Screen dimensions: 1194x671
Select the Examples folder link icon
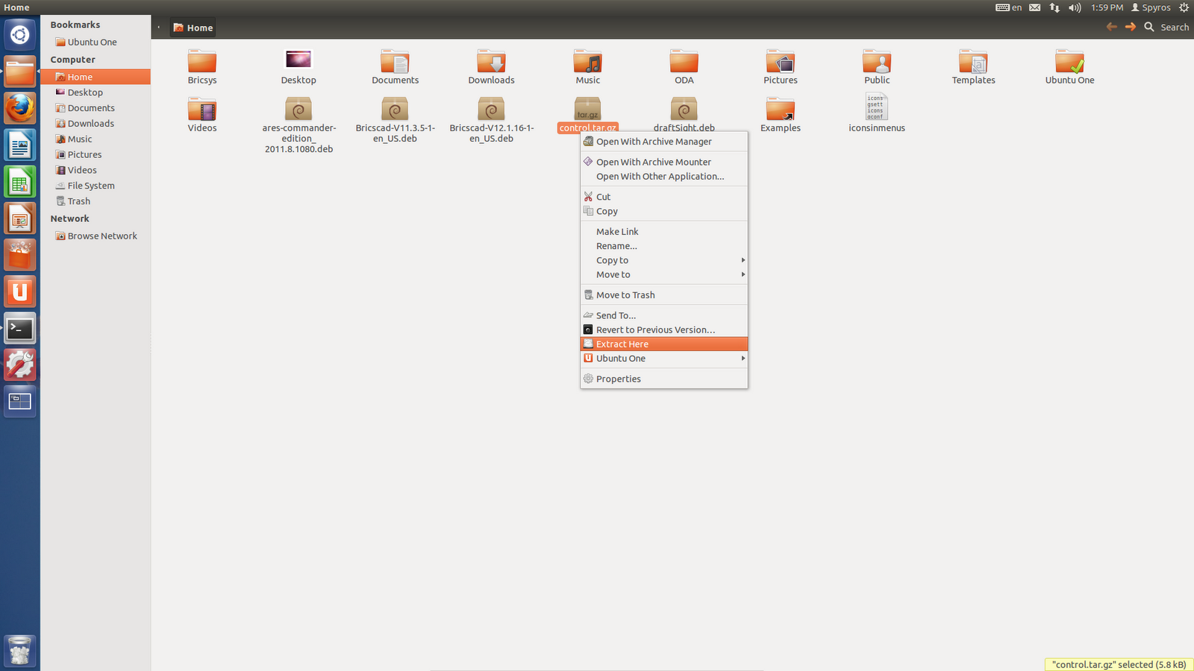tap(780, 110)
